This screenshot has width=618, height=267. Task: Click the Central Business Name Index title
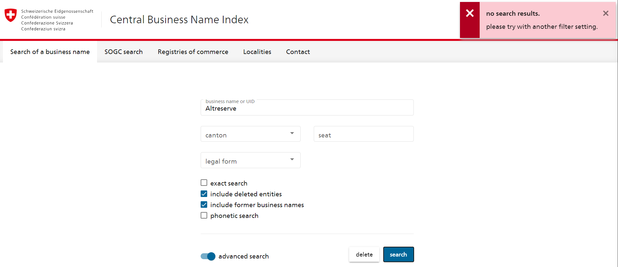179,20
